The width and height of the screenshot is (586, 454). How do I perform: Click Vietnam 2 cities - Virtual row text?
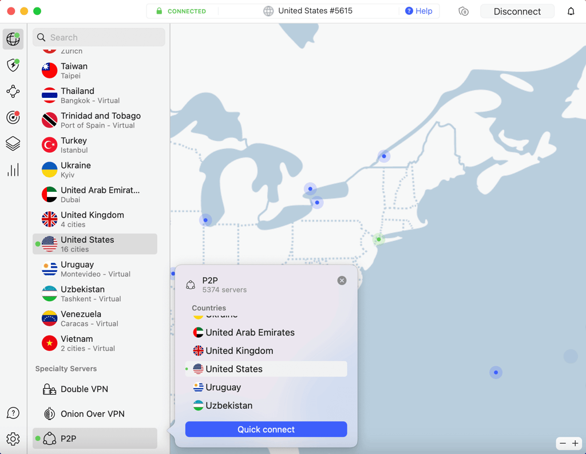(88, 344)
